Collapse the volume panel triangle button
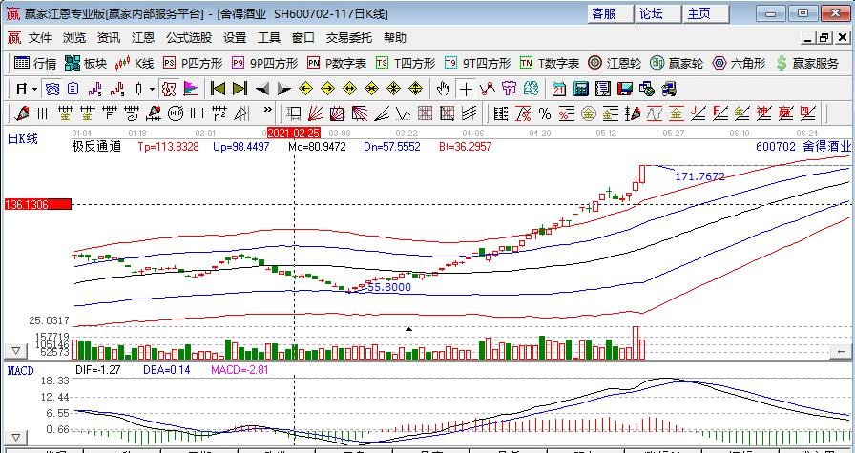Image resolution: width=855 pixels, height=453 pixels. tap(16, 351)
